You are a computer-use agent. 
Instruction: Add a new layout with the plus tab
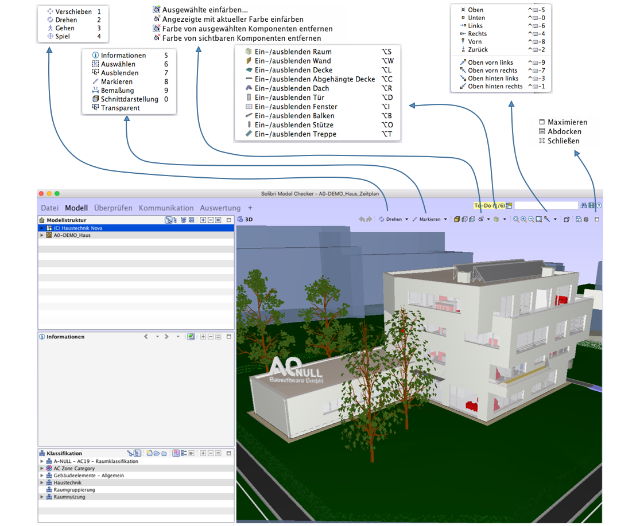[250, 208]
